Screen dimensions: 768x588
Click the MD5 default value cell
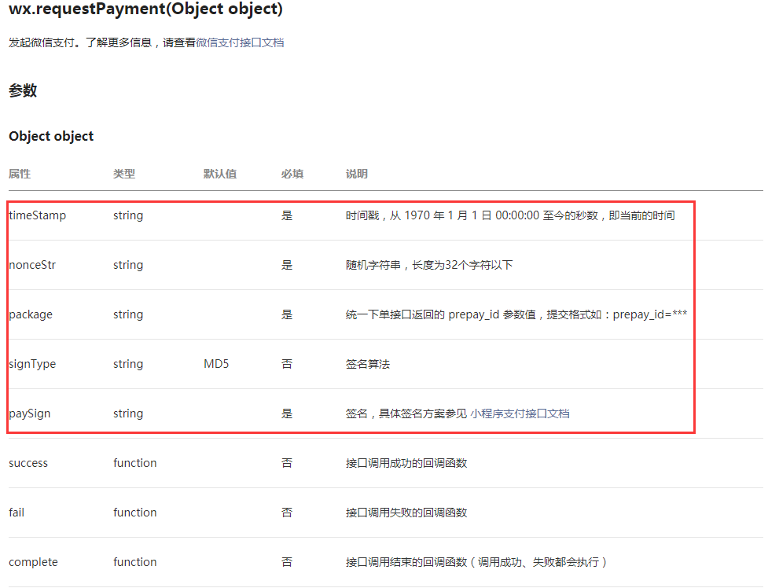[216, 364]
